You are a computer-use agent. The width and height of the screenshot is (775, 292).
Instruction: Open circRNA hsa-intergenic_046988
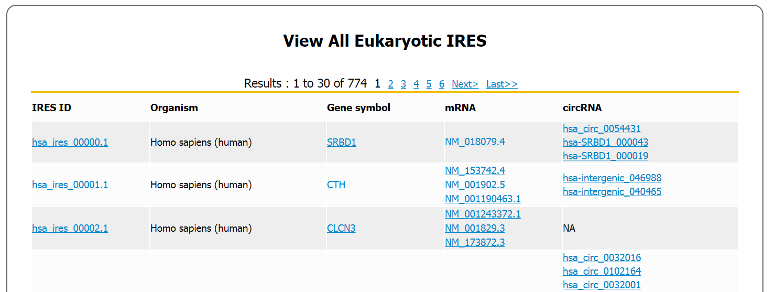pyautogui.click(x=612, y=178)
